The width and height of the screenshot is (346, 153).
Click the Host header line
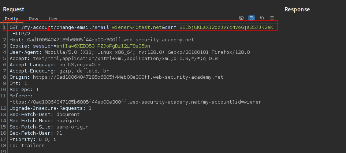(102, 40)
